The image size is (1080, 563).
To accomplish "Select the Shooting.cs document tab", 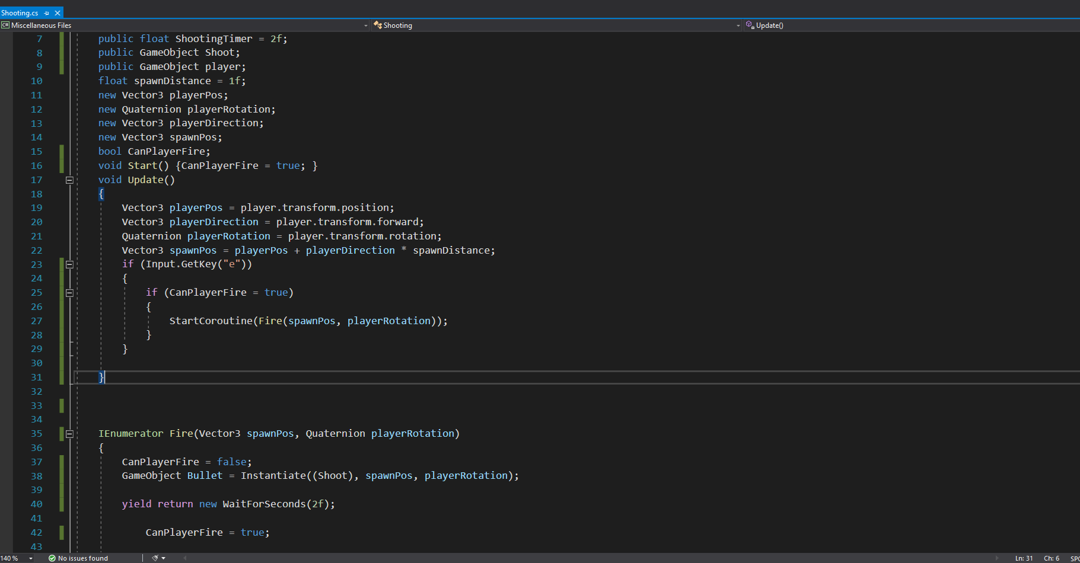I will click(x=20, y=13).
